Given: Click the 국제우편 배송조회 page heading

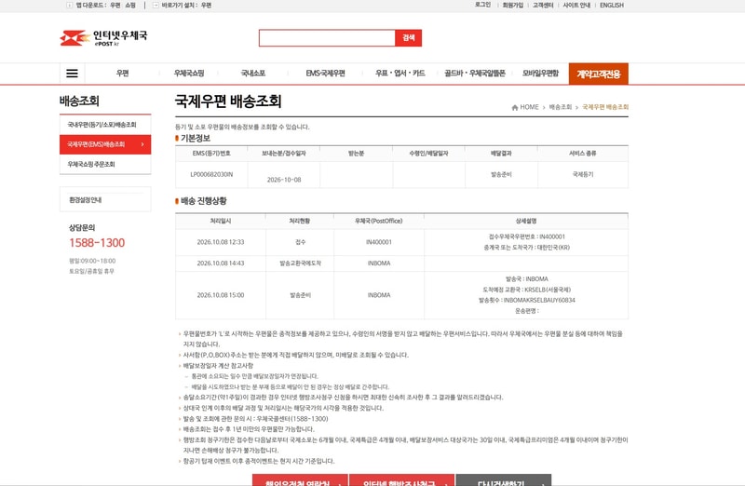Looking at the screenshot, I should (228, 101).
